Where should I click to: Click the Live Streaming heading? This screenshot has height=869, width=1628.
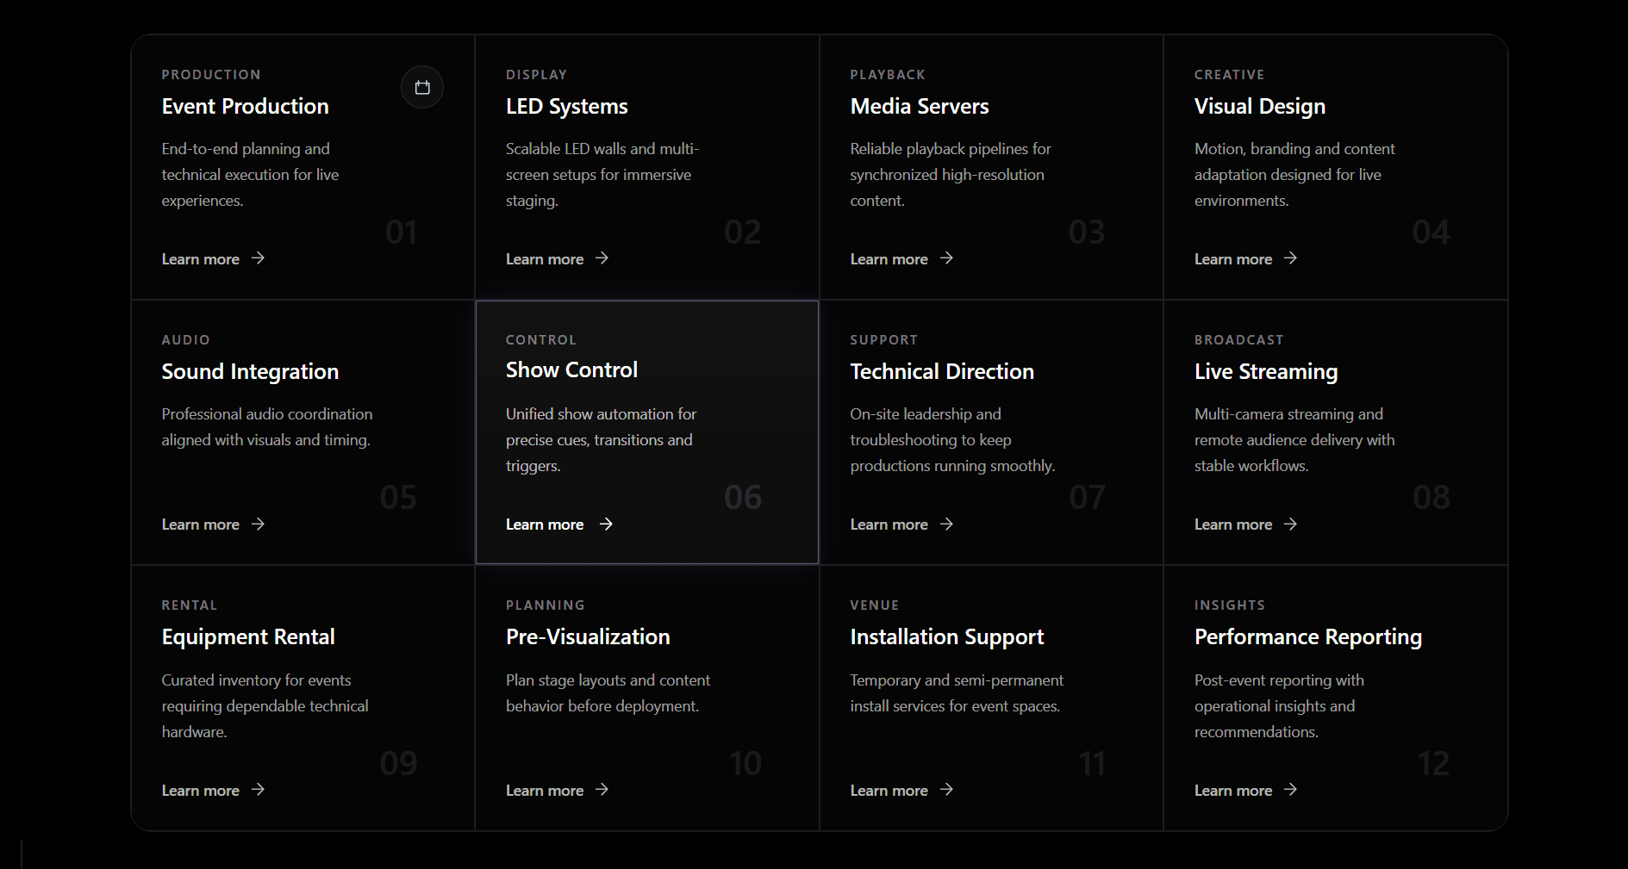coord(1266,372)
